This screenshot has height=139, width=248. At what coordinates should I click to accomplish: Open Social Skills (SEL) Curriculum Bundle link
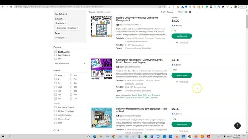pos(138,97)
